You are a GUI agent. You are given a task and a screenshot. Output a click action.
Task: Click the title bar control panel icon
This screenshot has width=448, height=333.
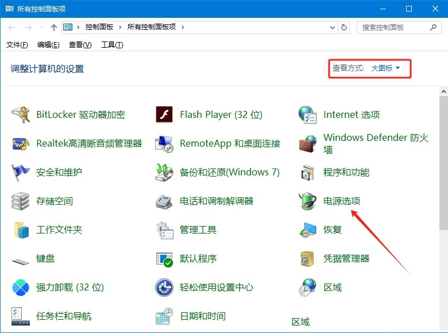(10, 9)
